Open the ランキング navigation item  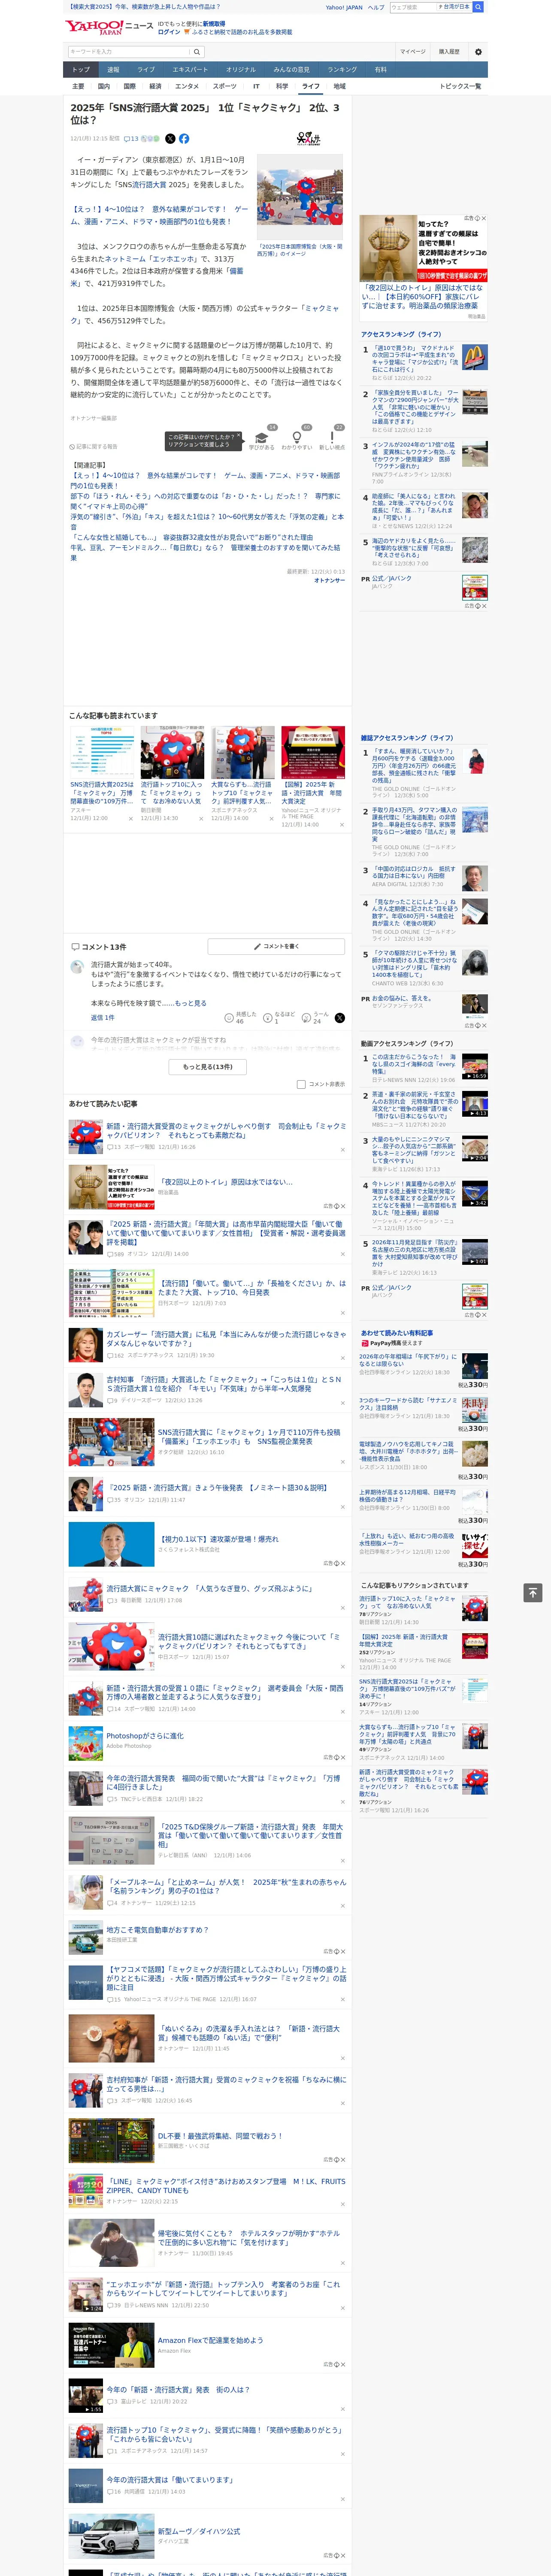342,70
